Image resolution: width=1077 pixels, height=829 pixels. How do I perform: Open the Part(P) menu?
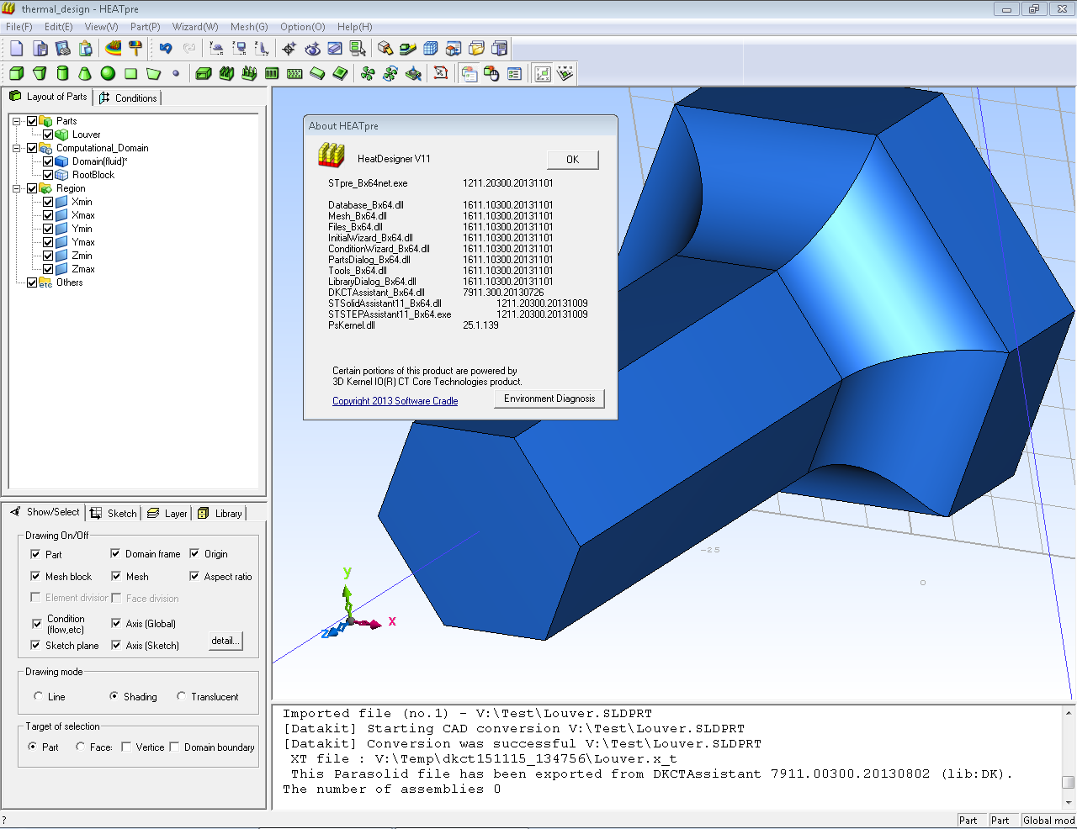(x=145, y=27)
